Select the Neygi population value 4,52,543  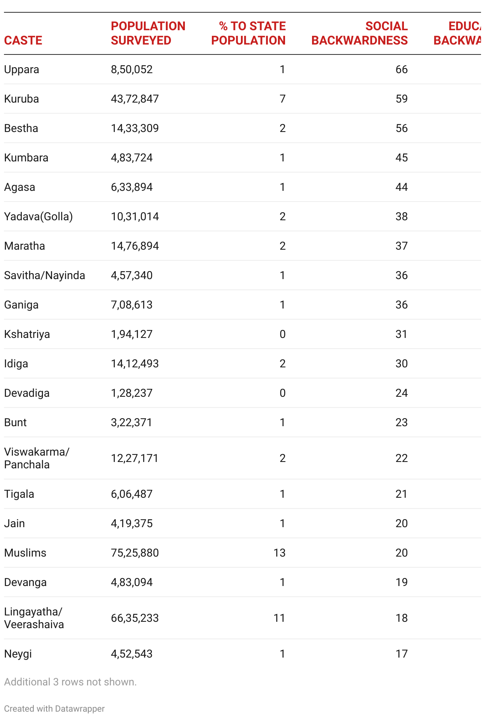(x=132, y=654)
